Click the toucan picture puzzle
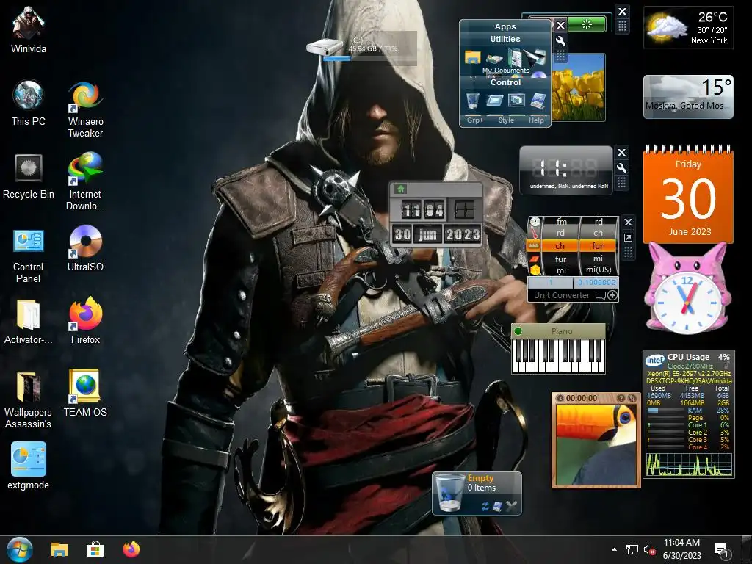The image size is (752, 564). 596,444
